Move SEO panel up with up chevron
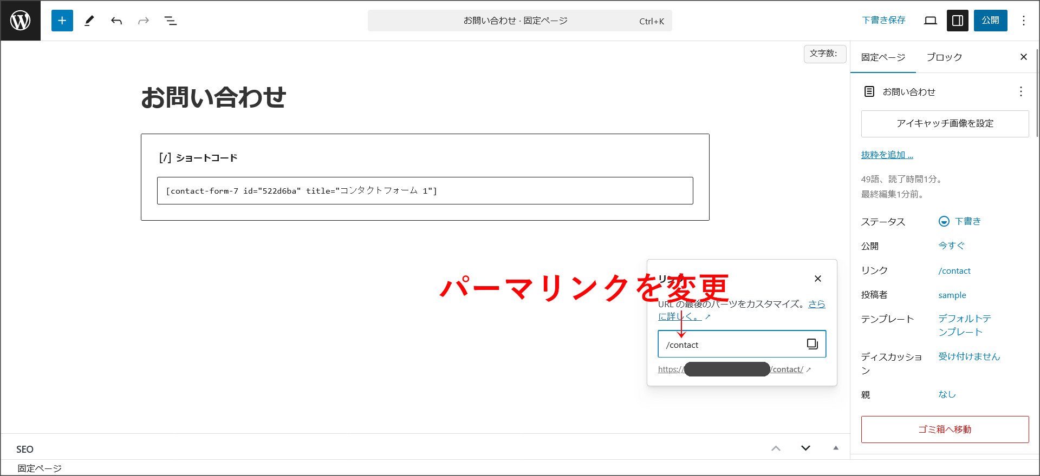The height and width of the screenshot is (476, 1040). pos(776,448)
